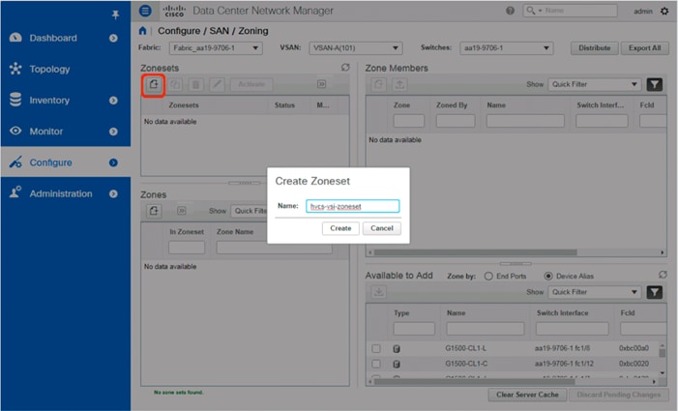Expand the Configure submenu arrow
The height and width of the screenshot is (411, 678).
[113, 162]
